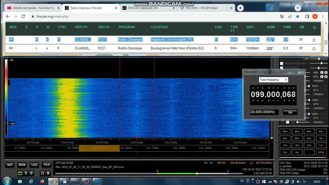Close the Advanced Tuning dialog

[302, 72]
